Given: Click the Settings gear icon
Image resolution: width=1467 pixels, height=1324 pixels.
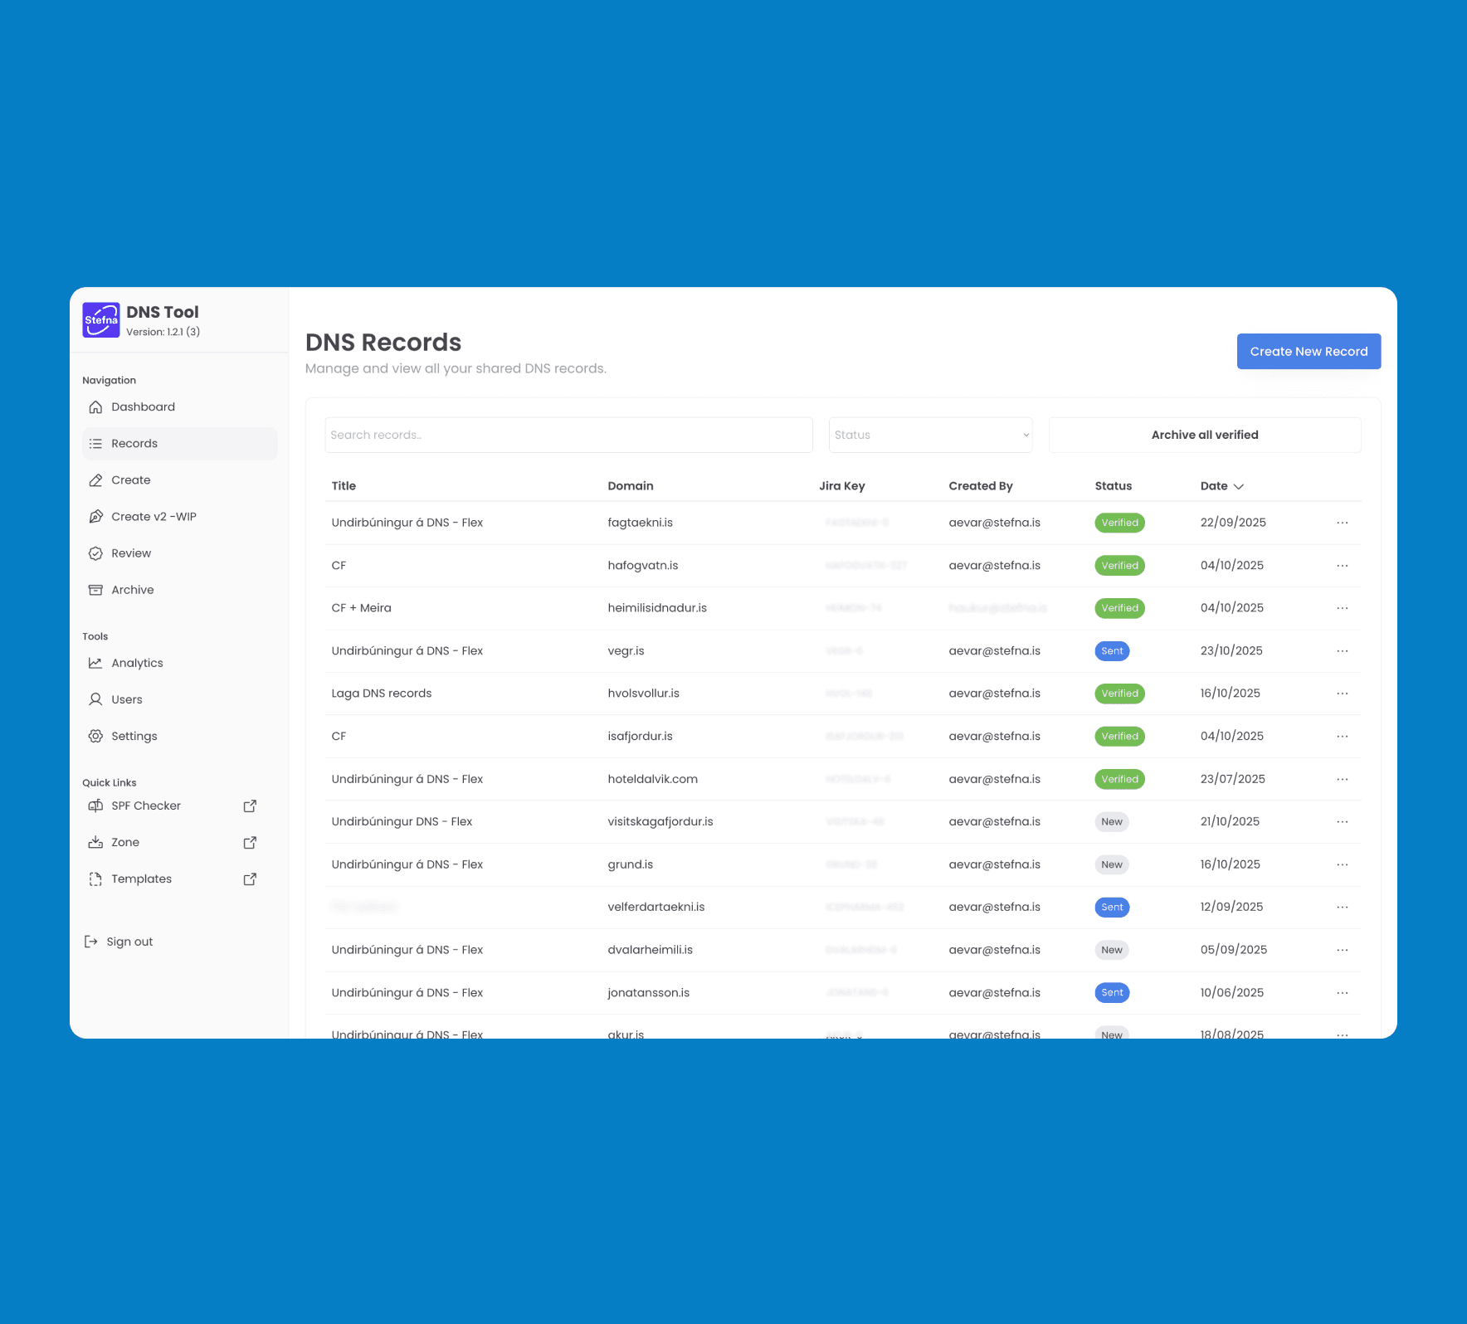Looking at the screenshot, I should click(x=95, y=736).
